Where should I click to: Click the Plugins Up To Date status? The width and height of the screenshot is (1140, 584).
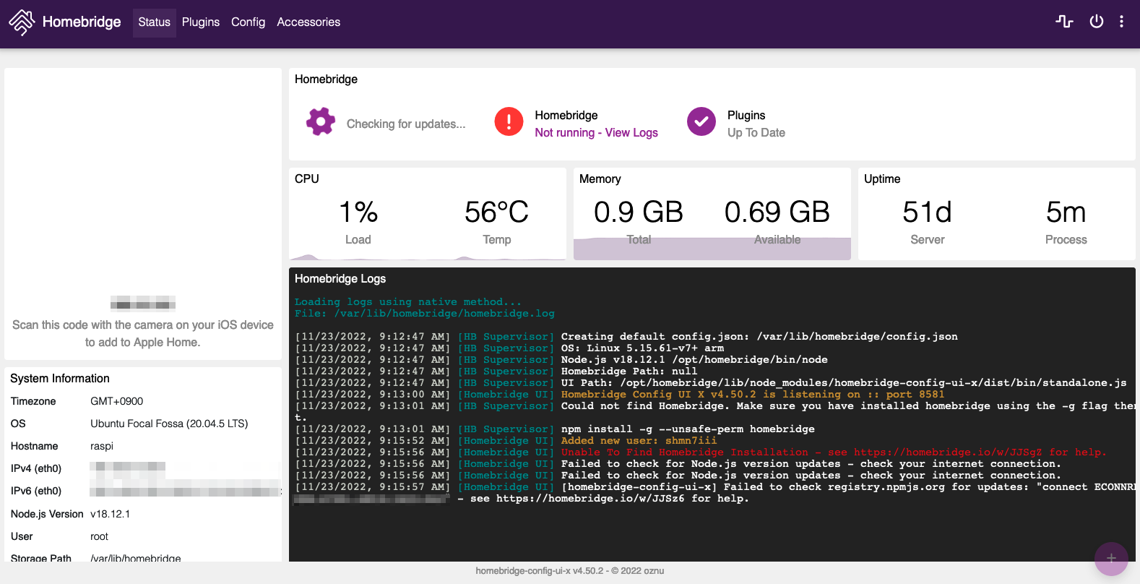(x=756, y=133)
